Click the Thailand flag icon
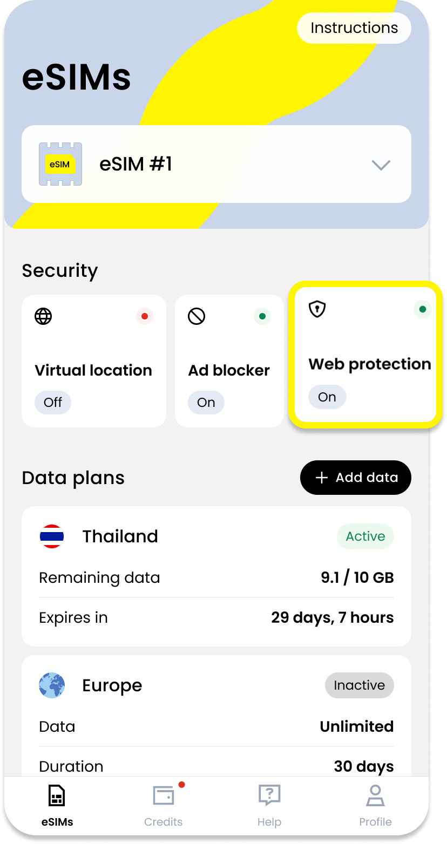The height and width of the screenshot is (844, 447). (52, 536)
